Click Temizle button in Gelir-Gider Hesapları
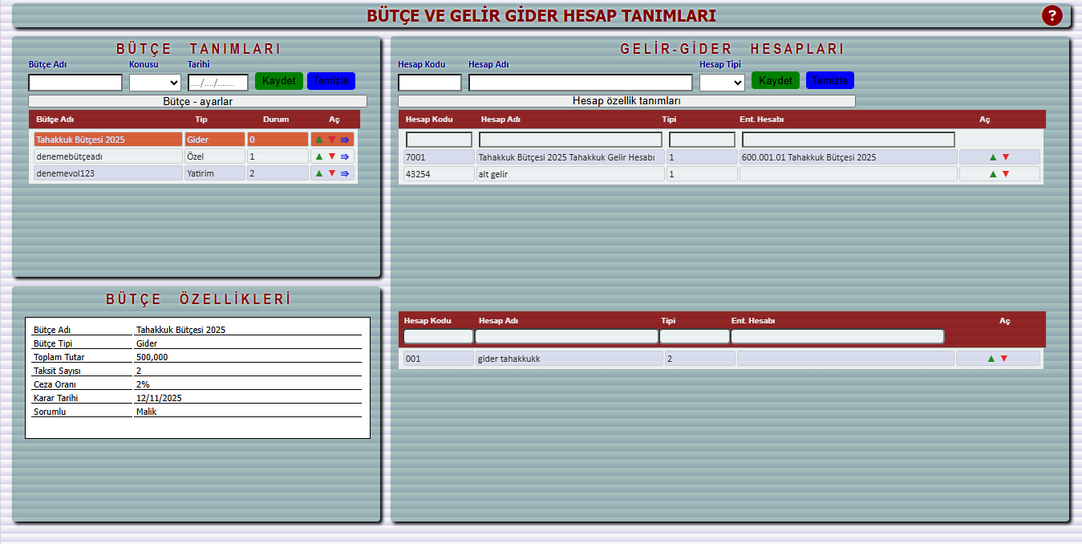This screenshot has width=1082, height=544. (x=830, y=81)
